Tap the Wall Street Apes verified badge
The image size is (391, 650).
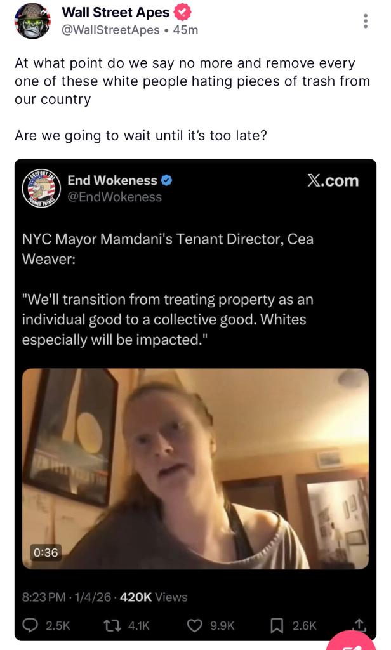[x=182, y=13]
